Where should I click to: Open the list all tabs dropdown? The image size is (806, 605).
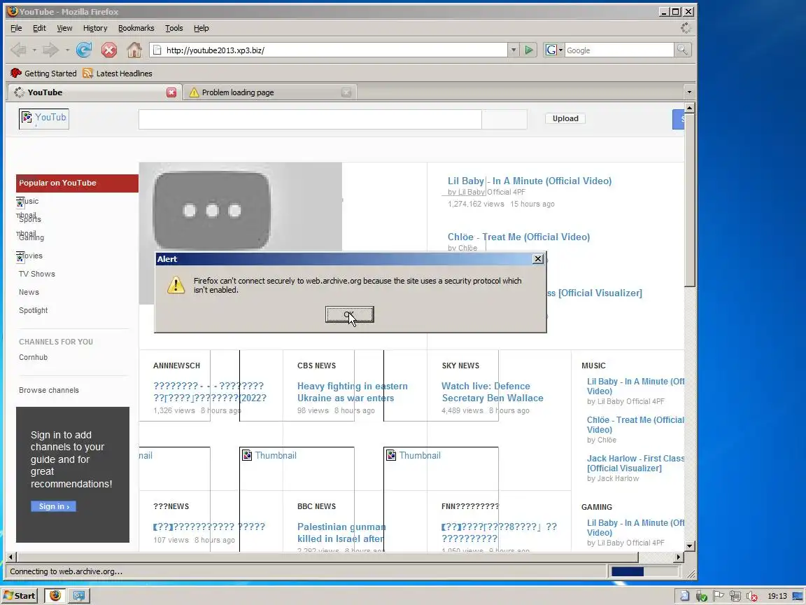point(688,92)
